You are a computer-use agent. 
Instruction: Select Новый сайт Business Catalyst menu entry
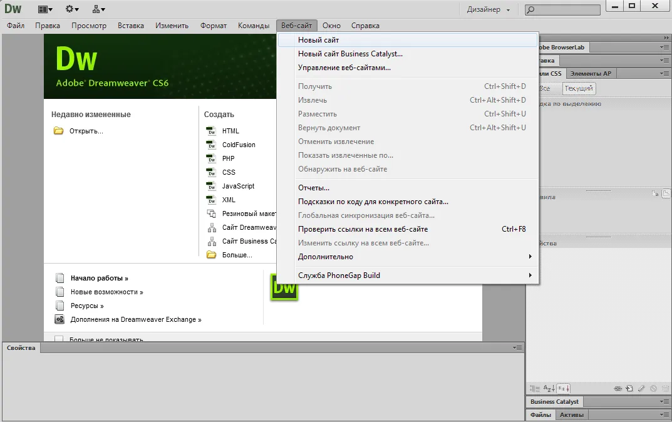click(x=408, y=54)
